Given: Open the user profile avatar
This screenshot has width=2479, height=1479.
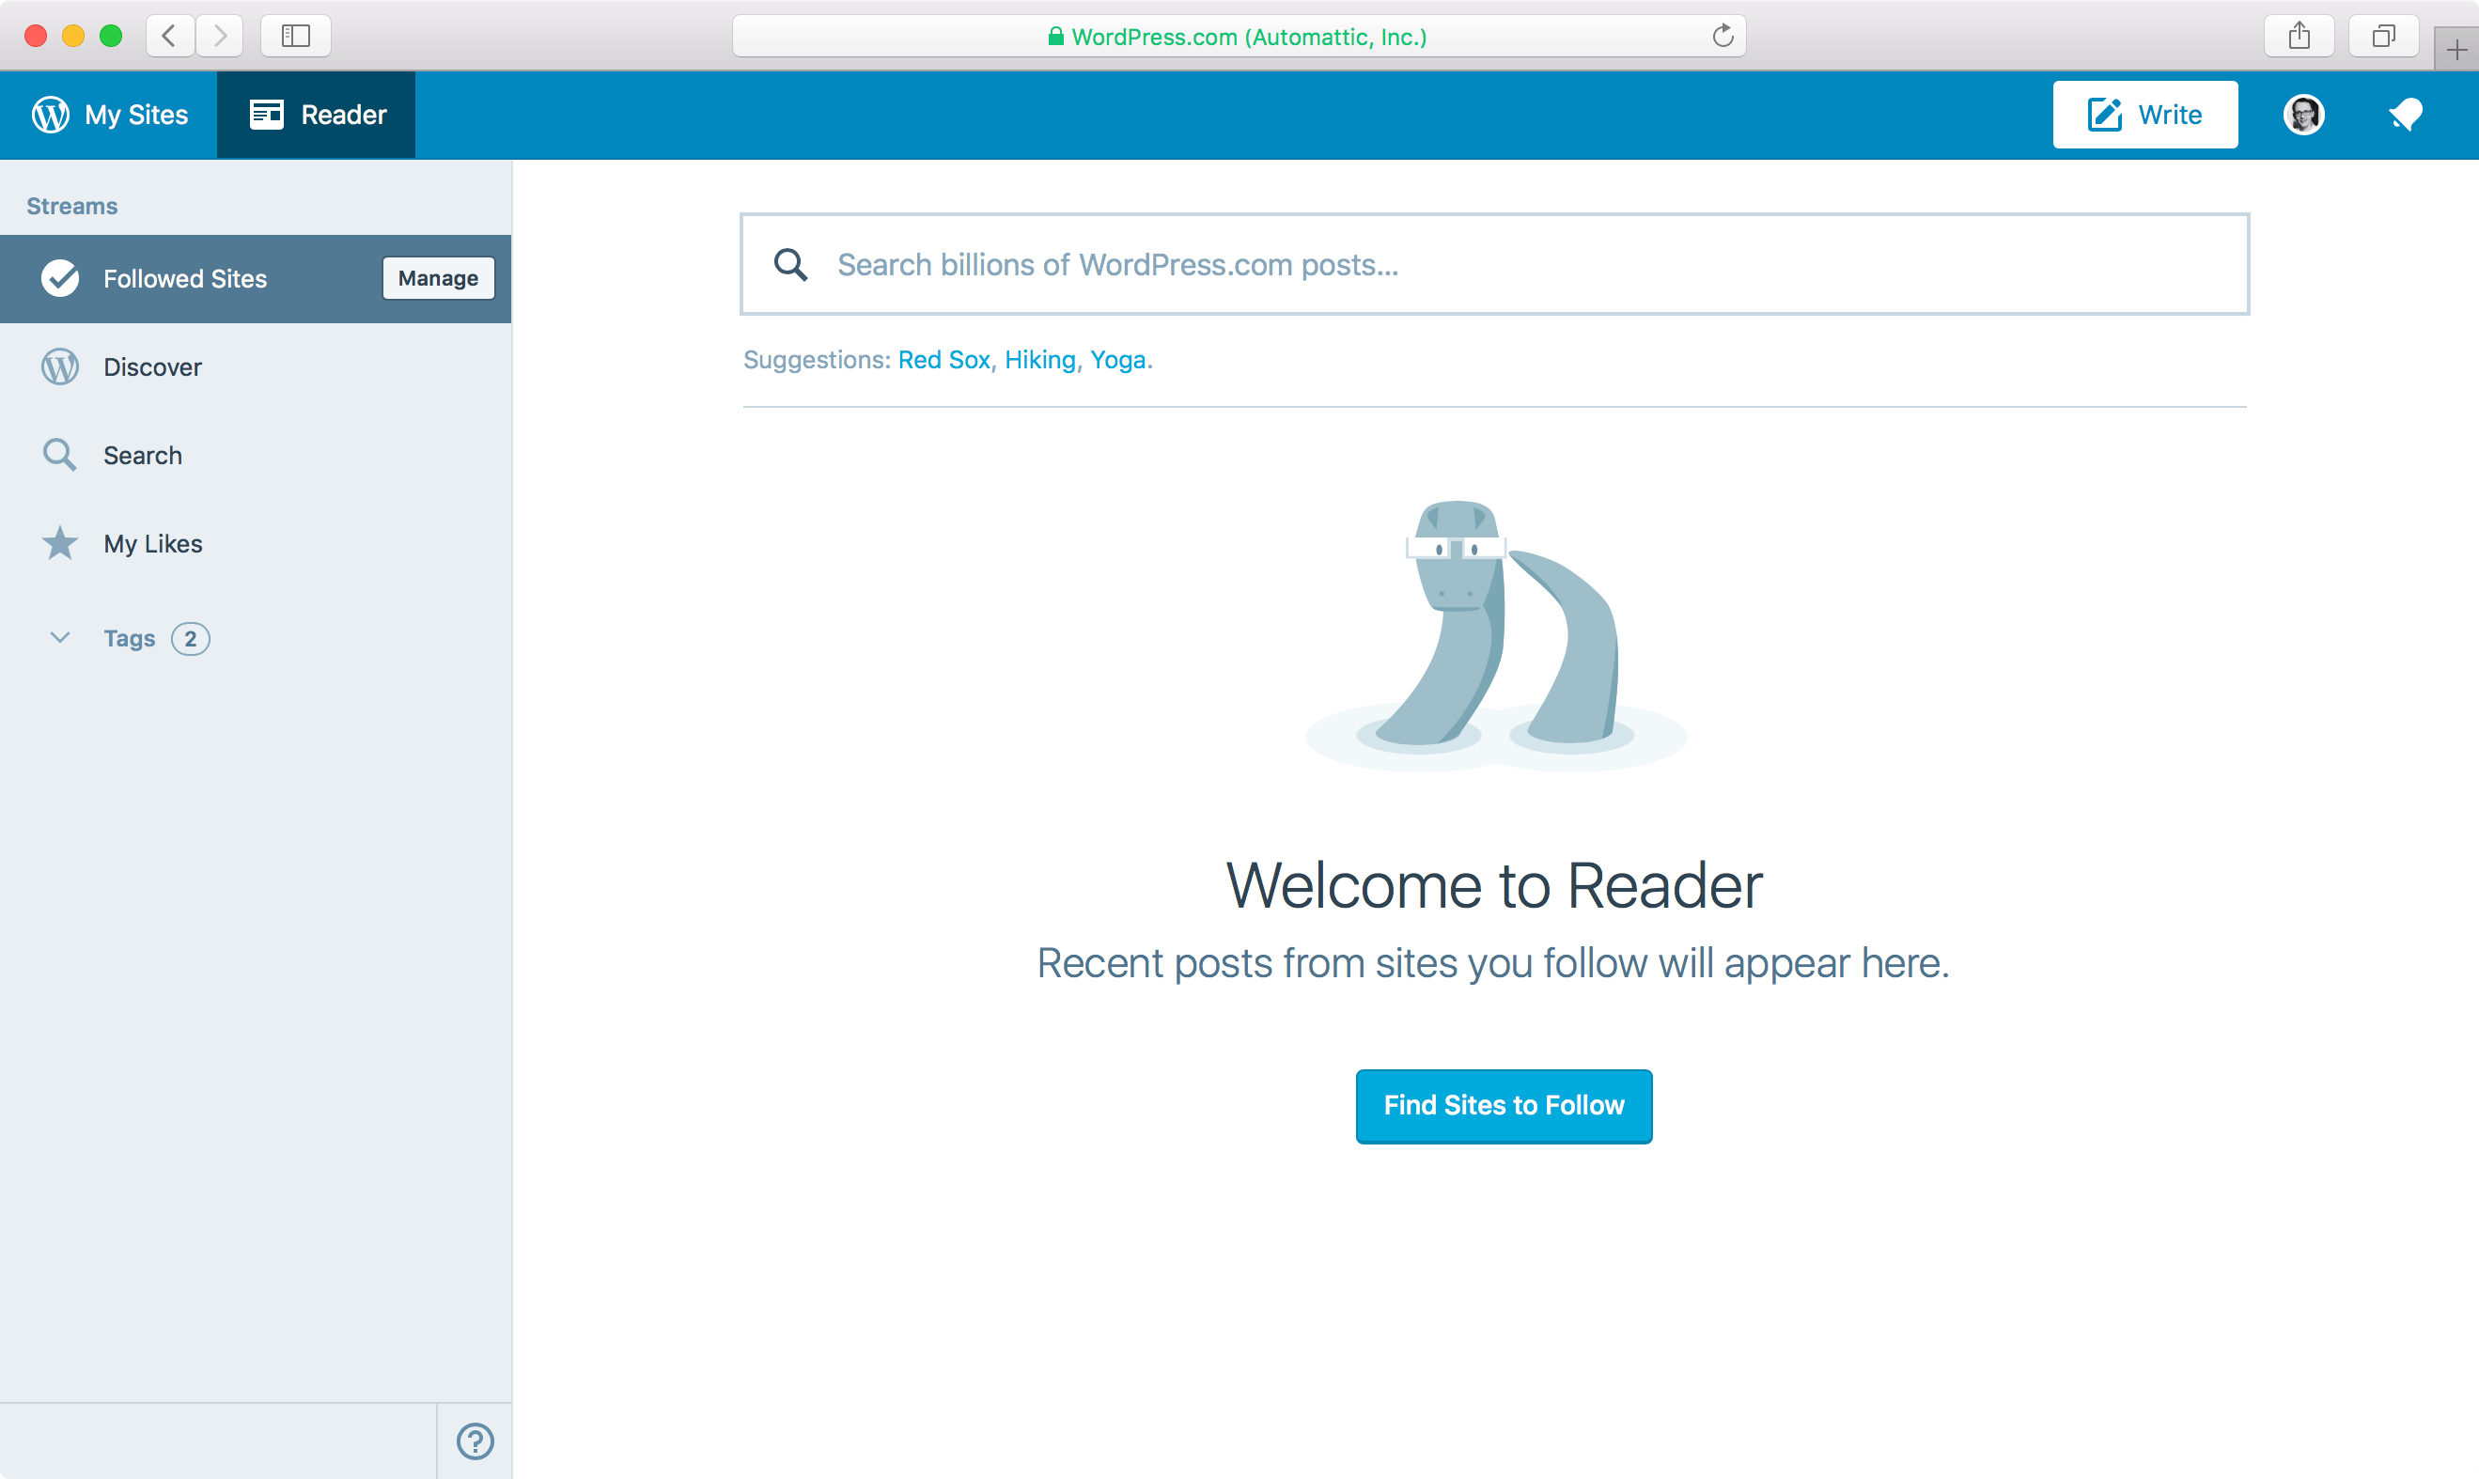Looking at the screenshot, I should click(2303, 115).
